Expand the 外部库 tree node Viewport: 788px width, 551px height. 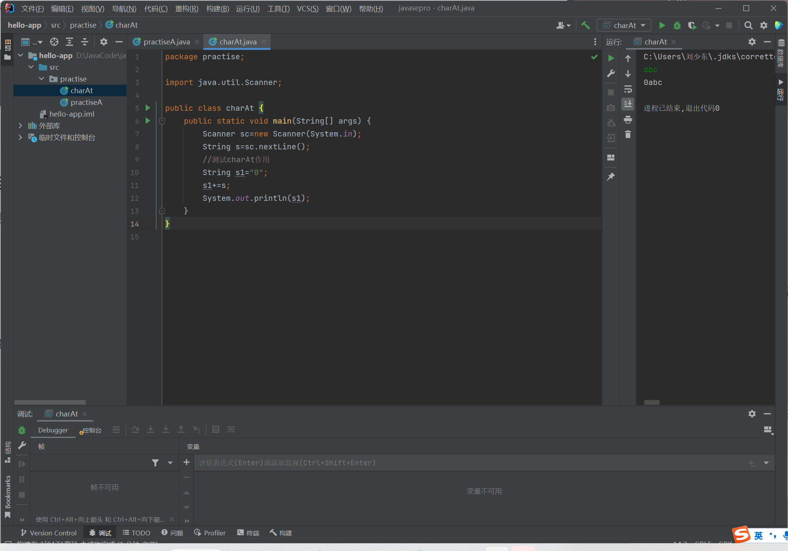pos(20,126)
